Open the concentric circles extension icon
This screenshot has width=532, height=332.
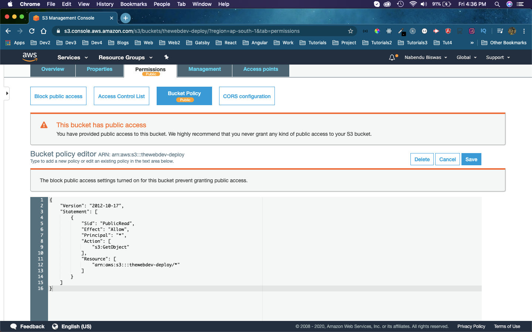pos(413,31)
